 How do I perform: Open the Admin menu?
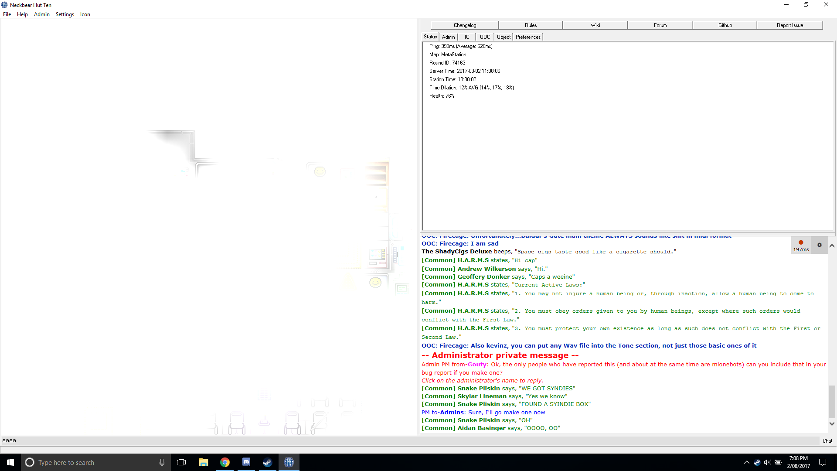pyautogui.click(x=42, y=14)
